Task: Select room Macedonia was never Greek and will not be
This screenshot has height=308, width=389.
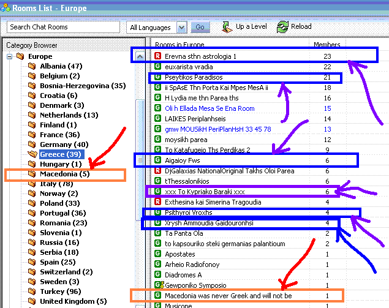Action: click(x=228, y=296)
